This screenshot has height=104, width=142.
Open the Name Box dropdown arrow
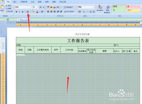click(x=18, y=20)
